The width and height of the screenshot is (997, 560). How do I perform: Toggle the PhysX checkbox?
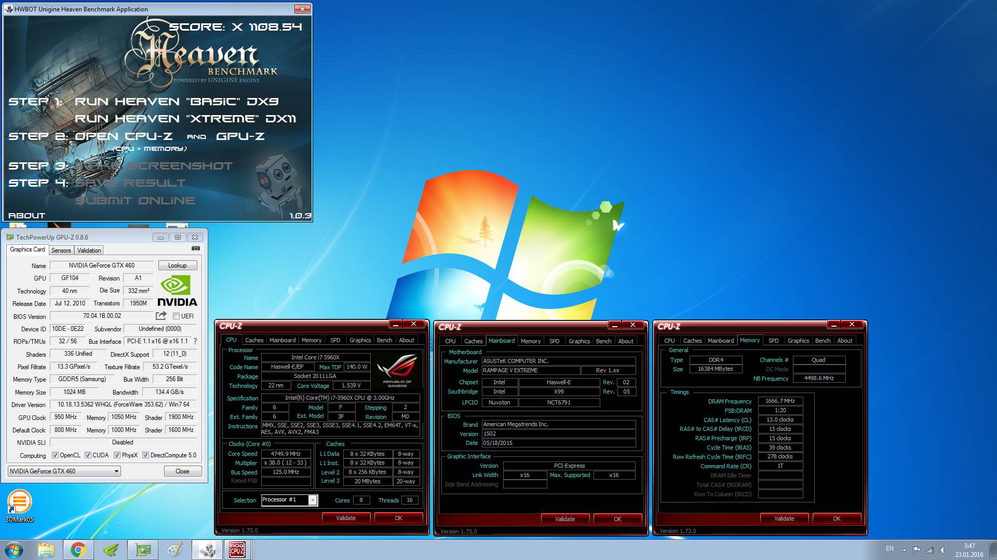117,455
